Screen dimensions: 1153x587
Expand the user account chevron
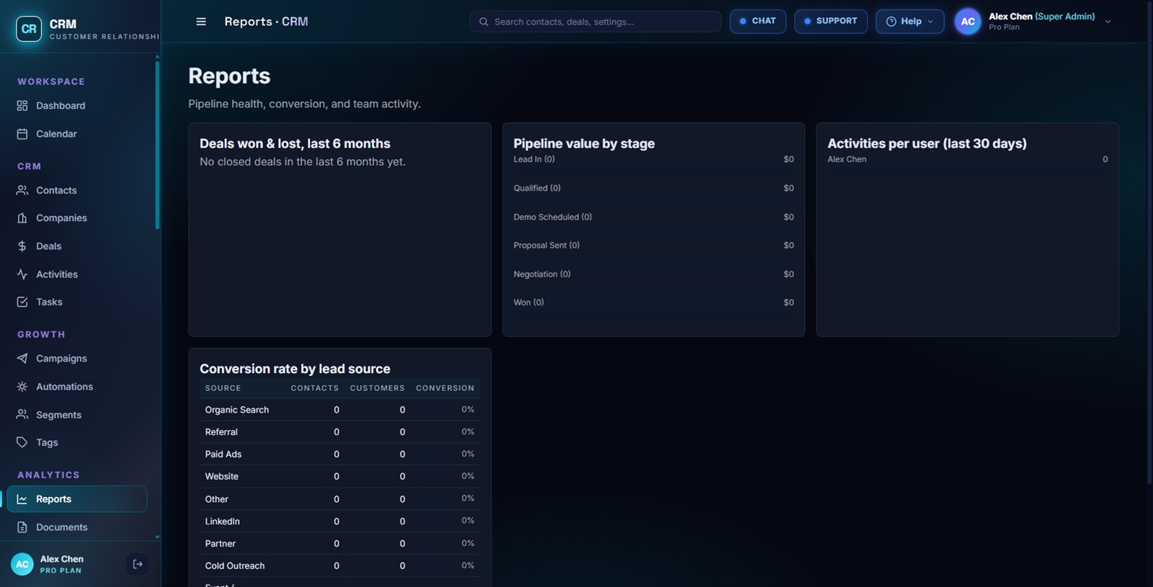pyautogui.click(x=1108, y=22)
